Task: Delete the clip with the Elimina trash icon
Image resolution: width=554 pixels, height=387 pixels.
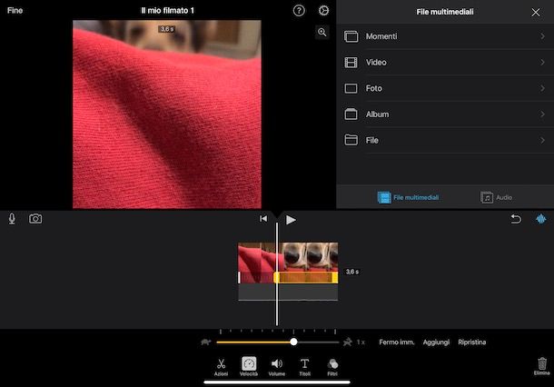Action: 541,366
